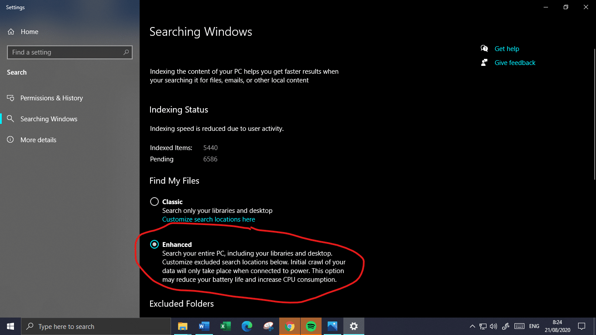Image resolution: width=596 pixels, height=335 pixels.
Task: Select the Classic search radio button
Action: click(154, 202)
